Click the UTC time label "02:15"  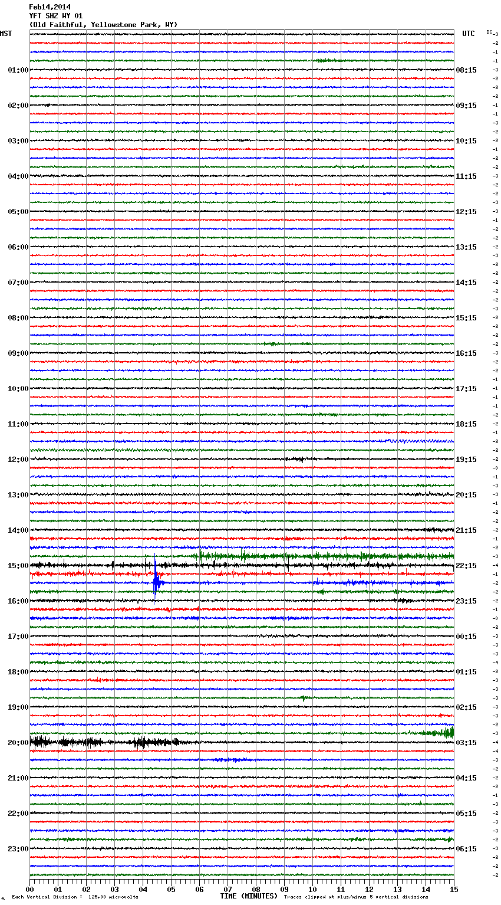point(466,707)
